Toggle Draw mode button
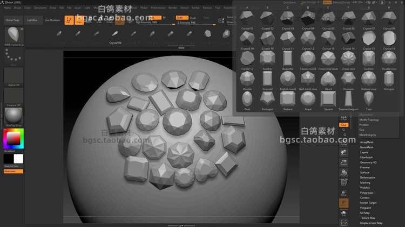The width and height of the screenshot is (405, 227). tap(79, 20)
